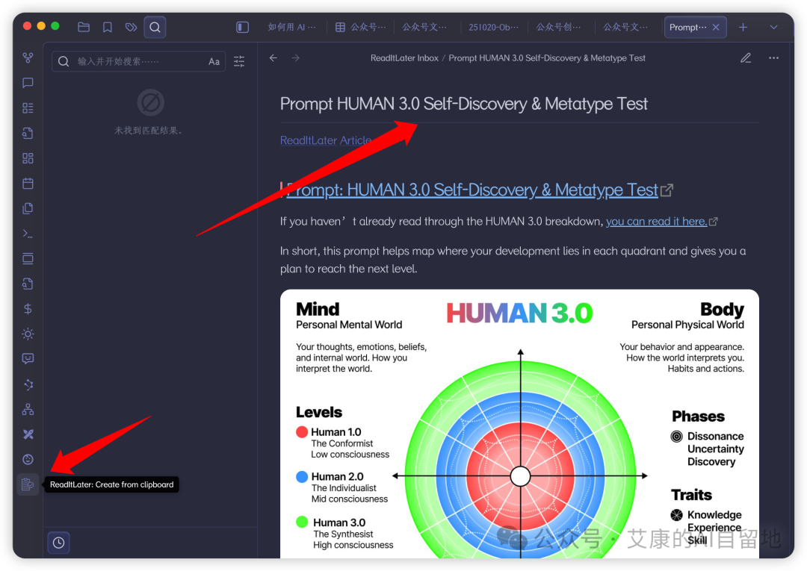Focus the search input field
The height and width of the screenshot is (571, 807).
click(139, 62)
